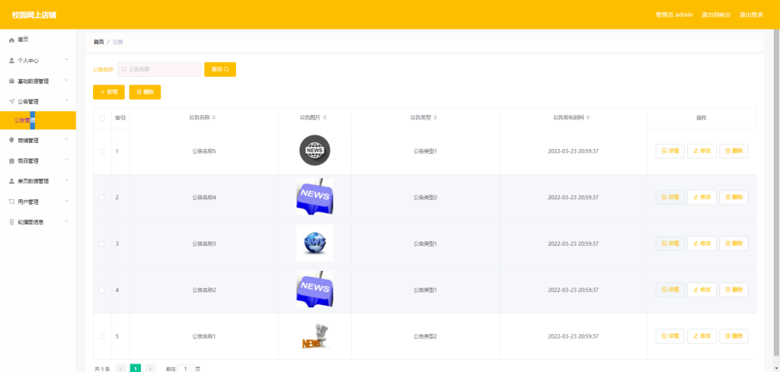The height and width of the screenshot is (372, 780).
Task: Click the vertical scrollbar on the right edge
Action: [776, 194]
